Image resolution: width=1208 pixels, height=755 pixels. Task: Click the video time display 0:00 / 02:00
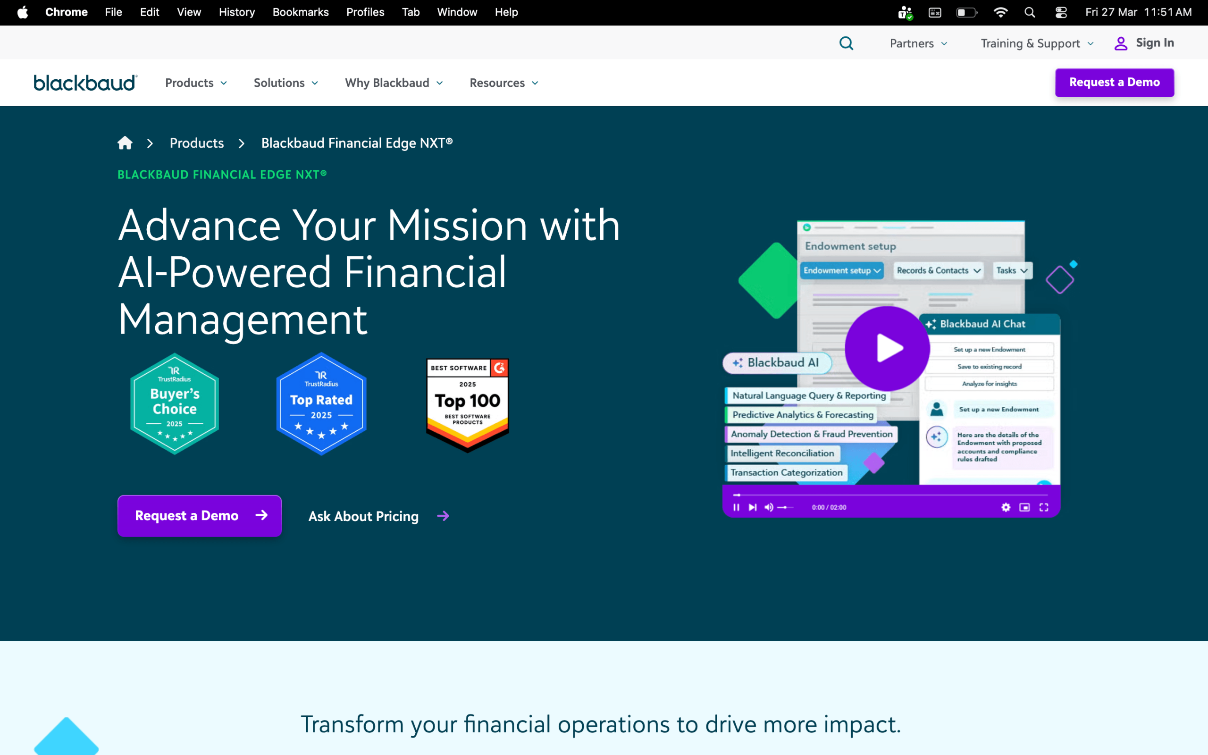[x=829, y=507]
